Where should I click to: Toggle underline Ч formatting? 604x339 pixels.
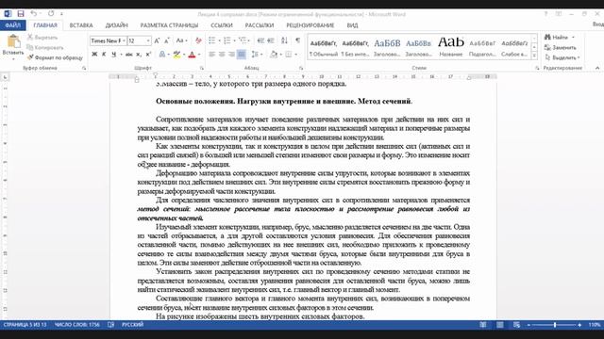[x=113, y=55]
